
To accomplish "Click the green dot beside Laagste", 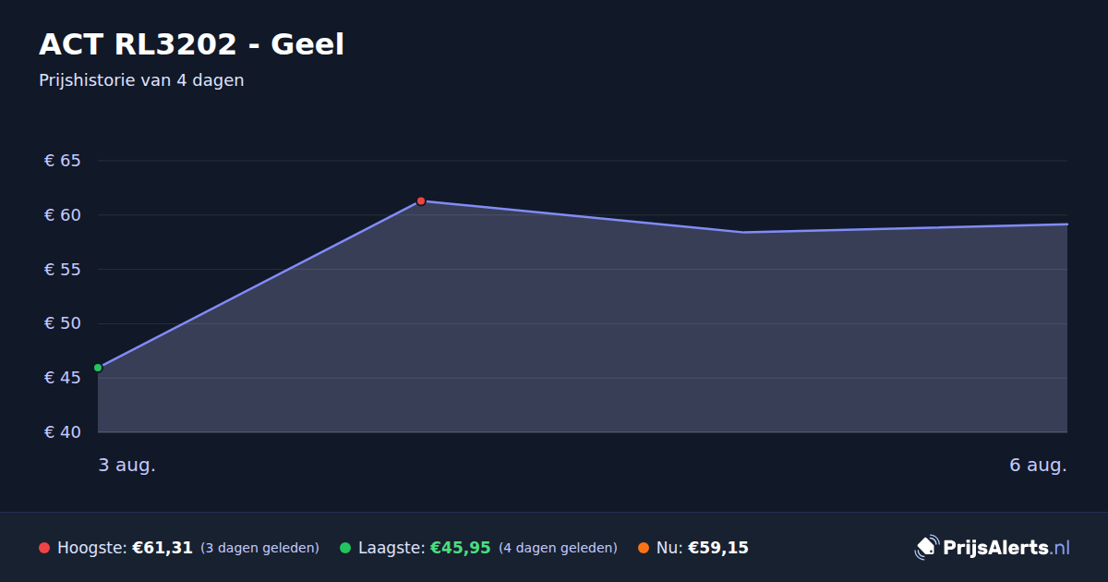I will tap(345, 548).
